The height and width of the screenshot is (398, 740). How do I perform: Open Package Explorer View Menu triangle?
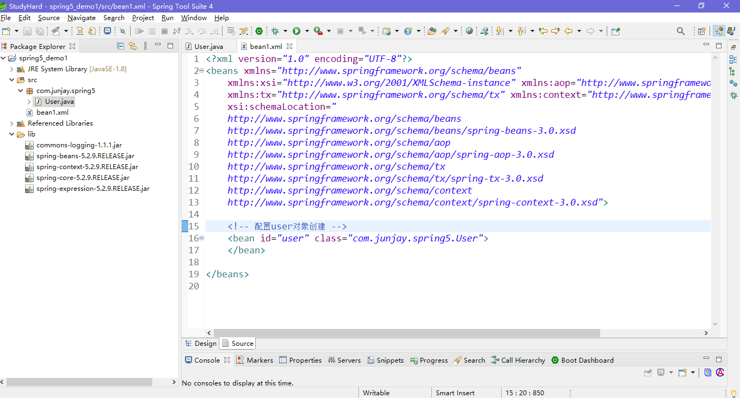[145, 46]
